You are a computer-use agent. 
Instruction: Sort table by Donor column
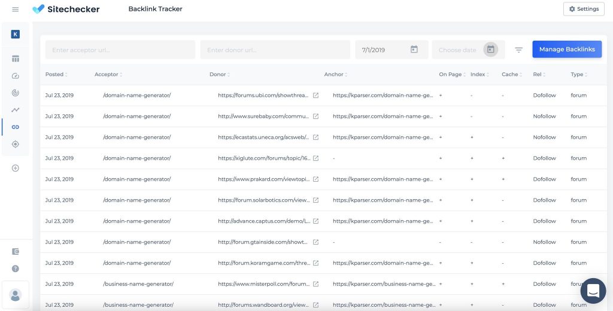click(x=220, y=74)
